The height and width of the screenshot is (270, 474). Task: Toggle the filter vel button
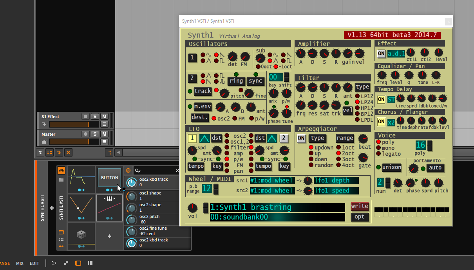click(x=347, y=110)
